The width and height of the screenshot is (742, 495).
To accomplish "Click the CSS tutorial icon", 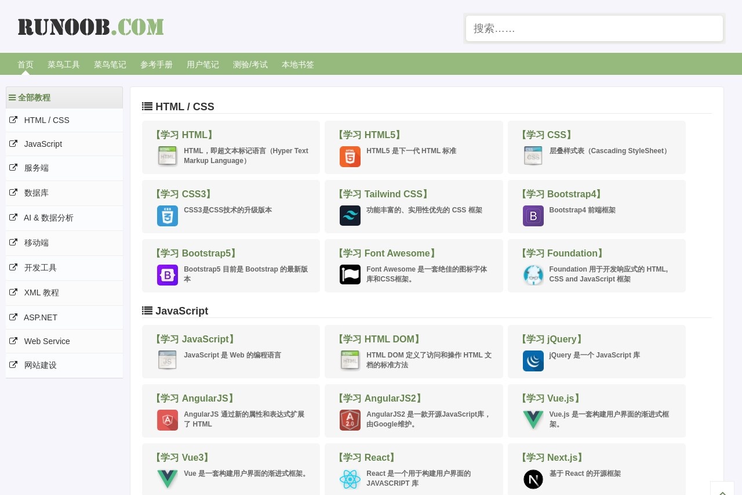I will [533, 157].
